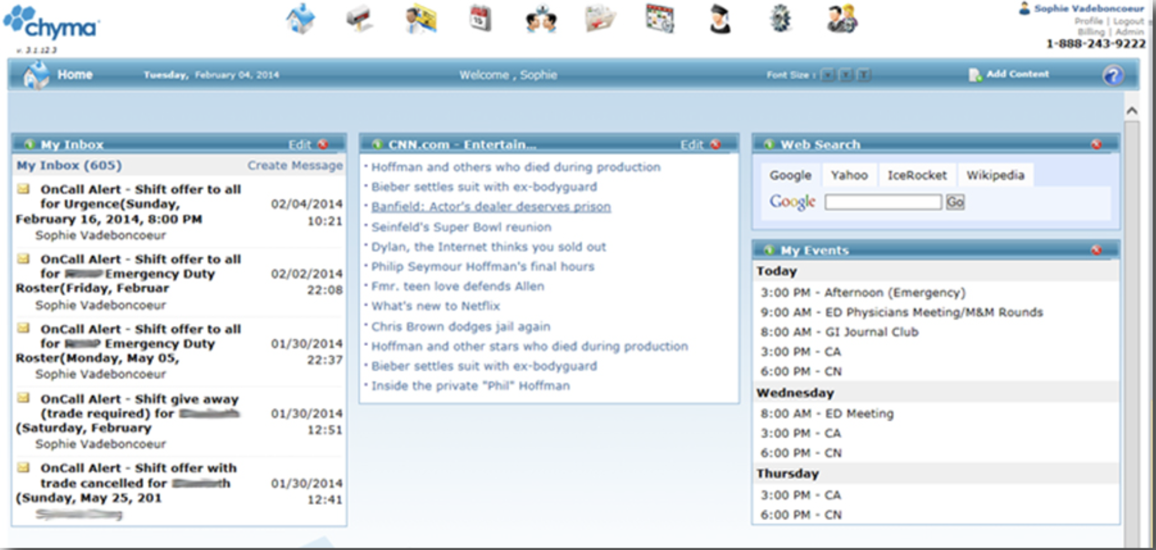This screenshot has width=1156, height=550.
Task: Open the schedule grid with clock icon
Action: coord(660,19)
